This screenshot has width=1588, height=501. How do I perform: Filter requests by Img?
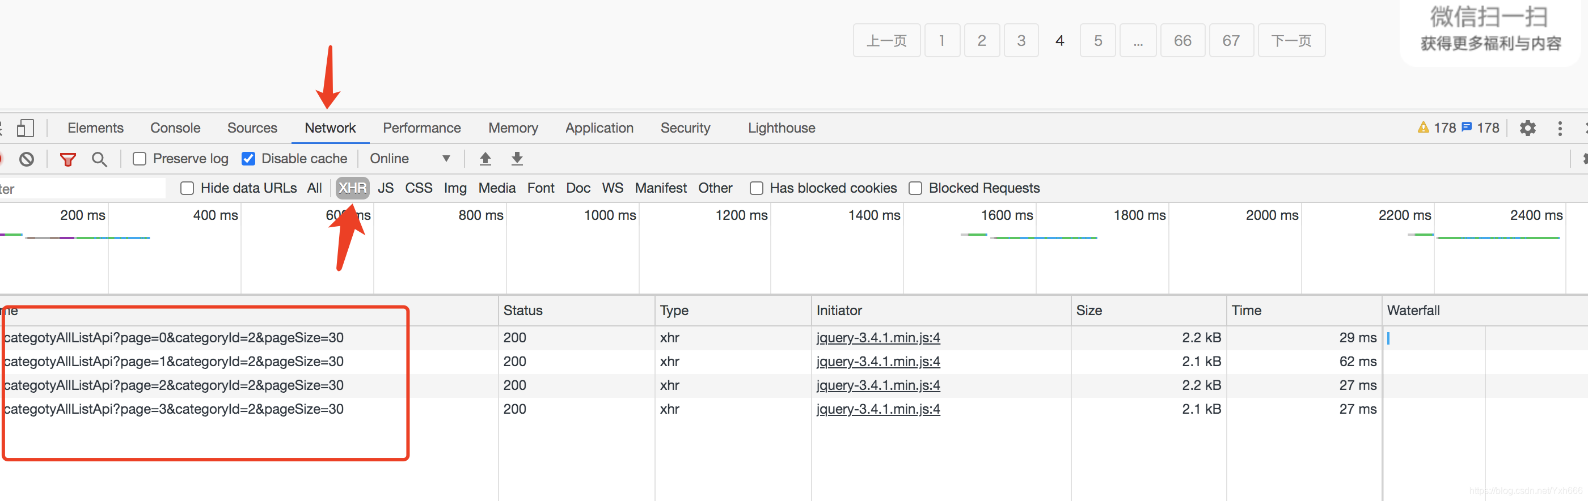pyautogui.click(x=455, y=188)
